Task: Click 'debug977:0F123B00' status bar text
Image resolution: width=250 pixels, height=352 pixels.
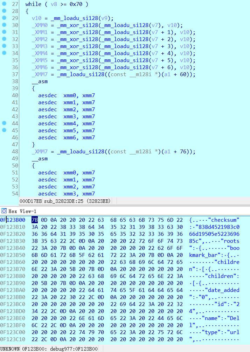Action: pyautogui.click(x=74, y=348)
